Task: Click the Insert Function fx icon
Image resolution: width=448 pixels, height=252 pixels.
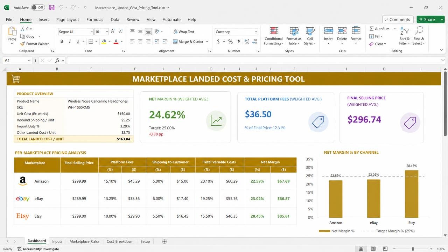Action: pyautogui.click(x=57, y=61)
